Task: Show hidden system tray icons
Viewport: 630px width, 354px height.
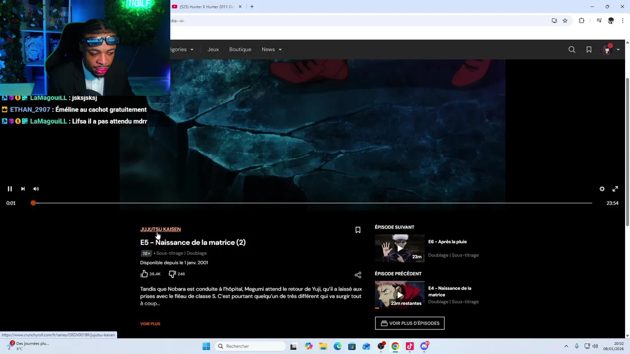Action: pyautogui.click(x=566, y=346)
